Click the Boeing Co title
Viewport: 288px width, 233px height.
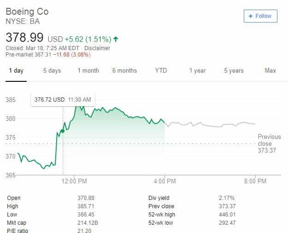click(27, 12)
